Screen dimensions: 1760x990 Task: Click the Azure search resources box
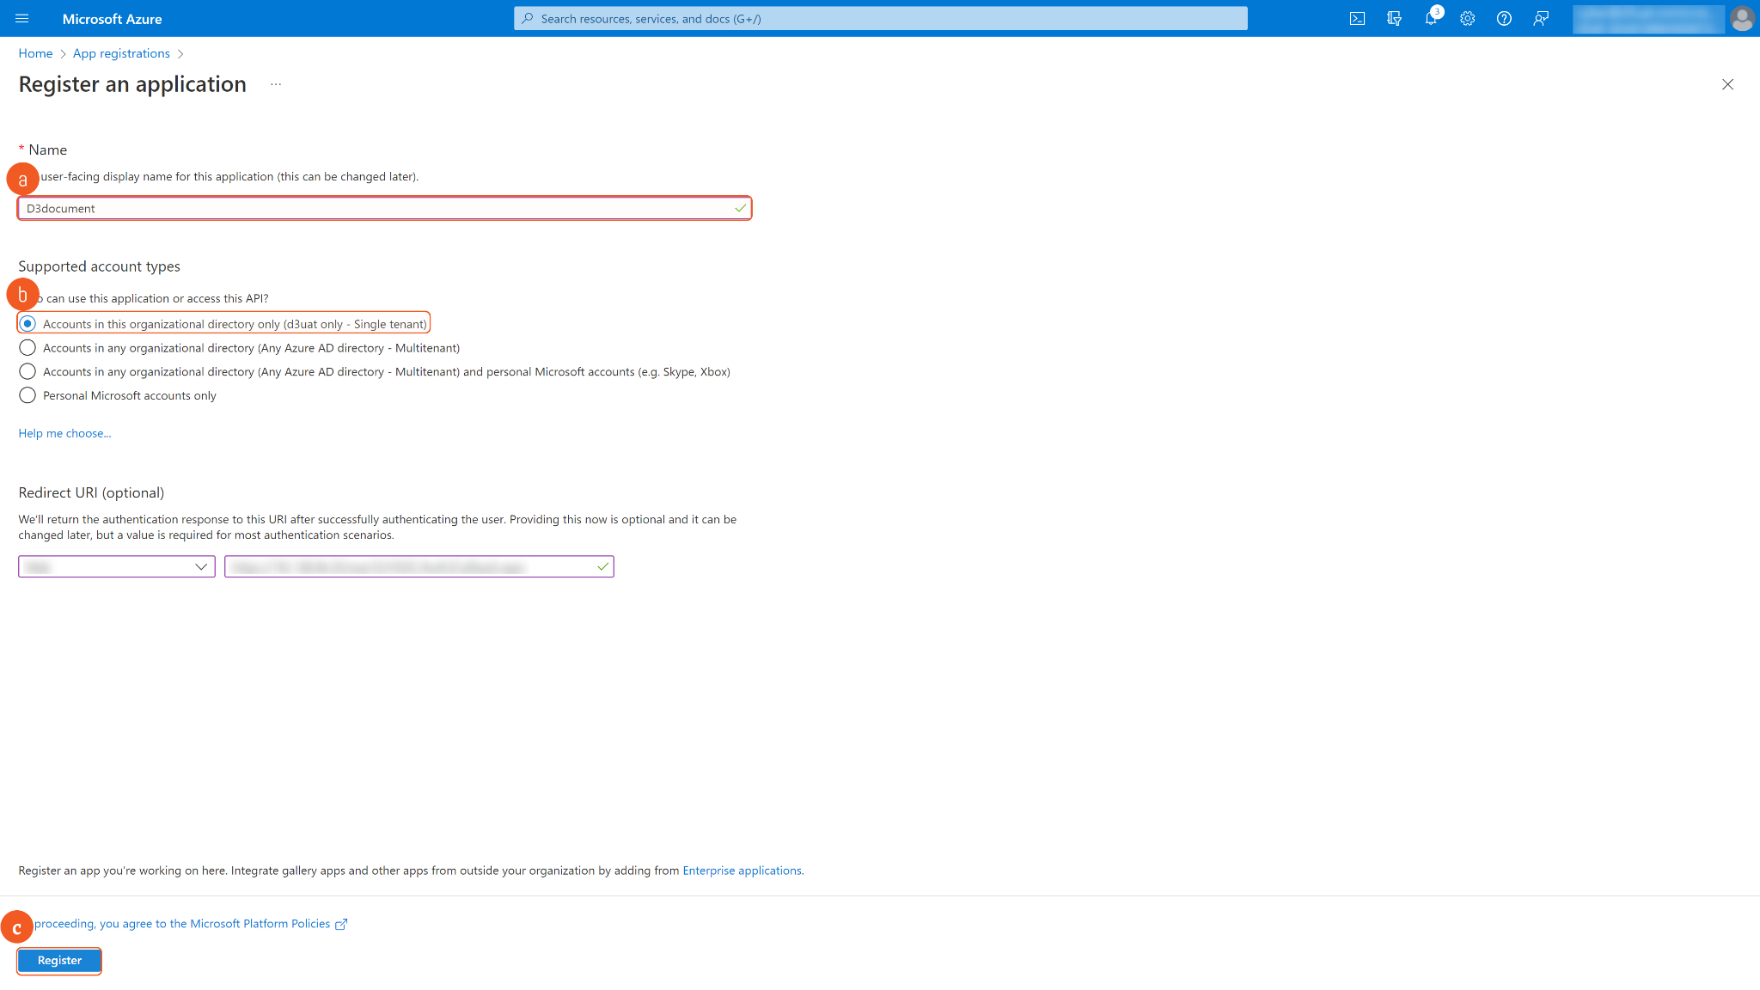[x=881, y=18]
